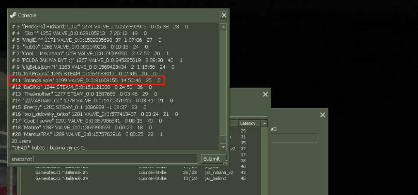Click console row #11 Jolanda vole

click(86, 80)
